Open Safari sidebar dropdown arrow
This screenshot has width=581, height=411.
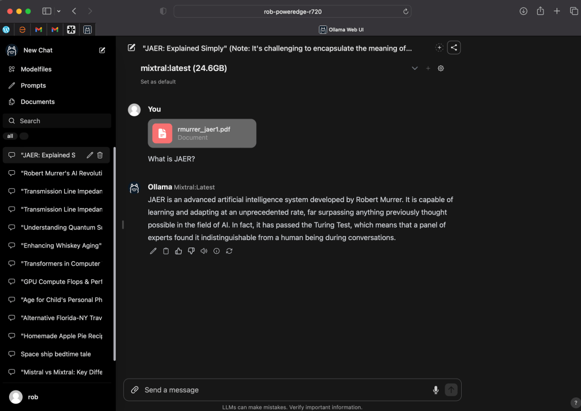pos(58,11)
